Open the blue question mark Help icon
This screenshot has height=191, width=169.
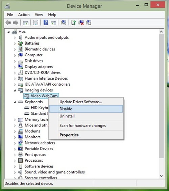coord(46,23)
